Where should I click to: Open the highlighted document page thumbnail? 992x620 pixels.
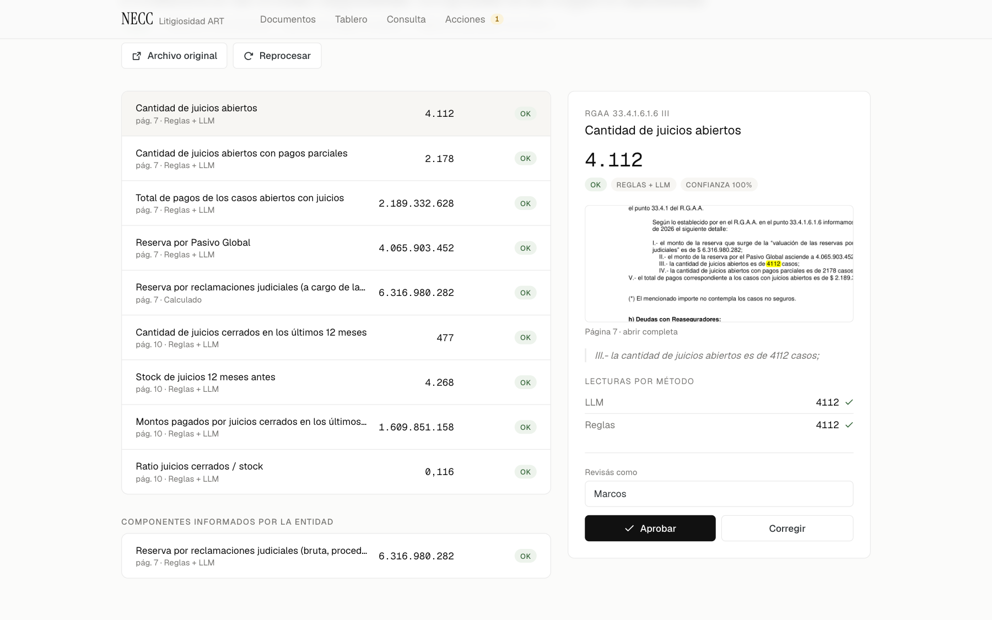719,263
